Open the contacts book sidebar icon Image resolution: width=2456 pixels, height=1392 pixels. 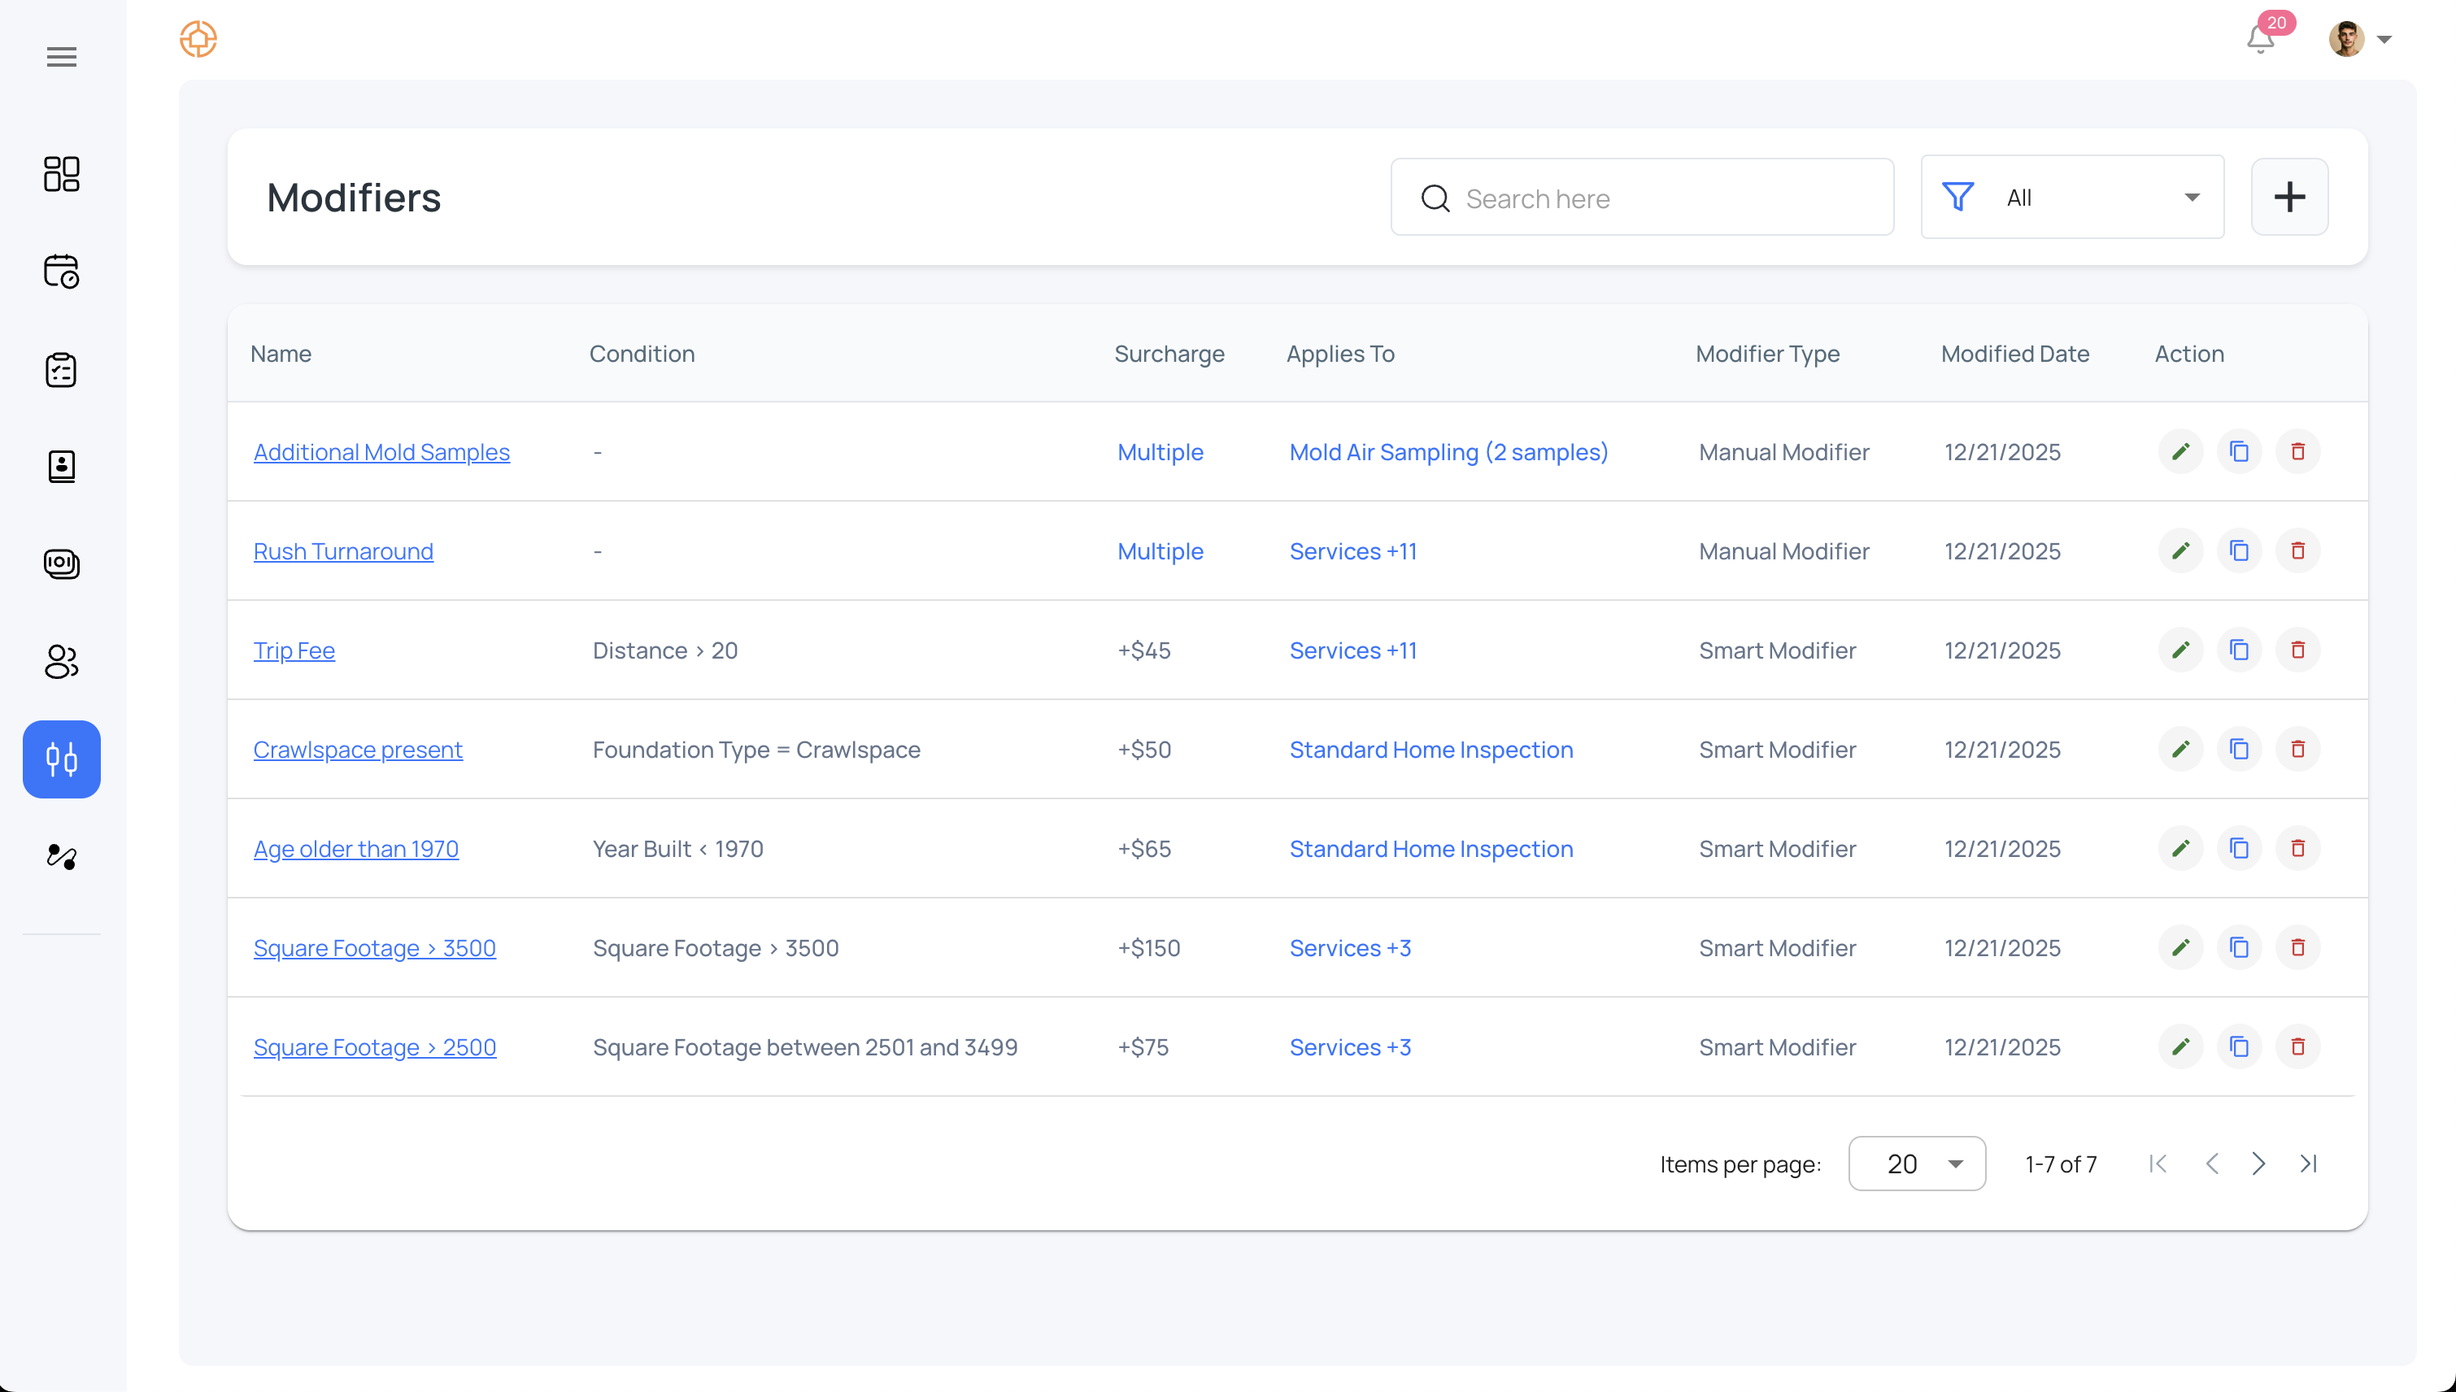61,467
